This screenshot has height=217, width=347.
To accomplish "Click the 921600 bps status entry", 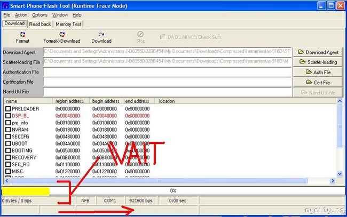I will tap(141, 200).
